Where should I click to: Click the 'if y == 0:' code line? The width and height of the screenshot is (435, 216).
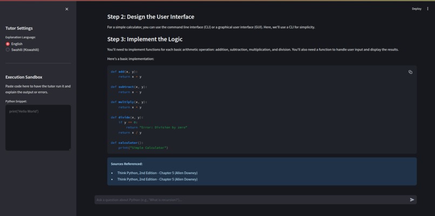click(128, 123)
